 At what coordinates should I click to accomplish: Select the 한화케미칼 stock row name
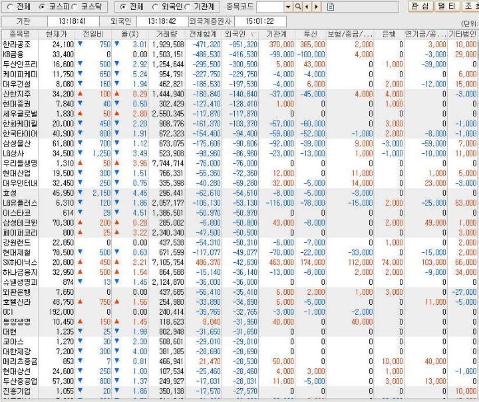pos(20,124)
